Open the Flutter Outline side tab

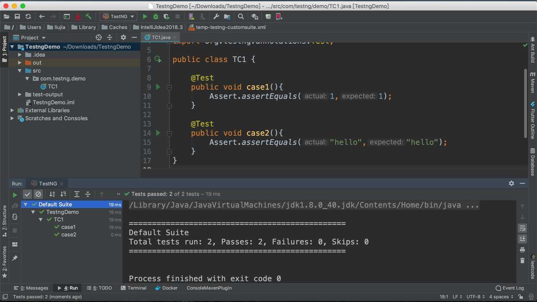[x=532, y=120]
